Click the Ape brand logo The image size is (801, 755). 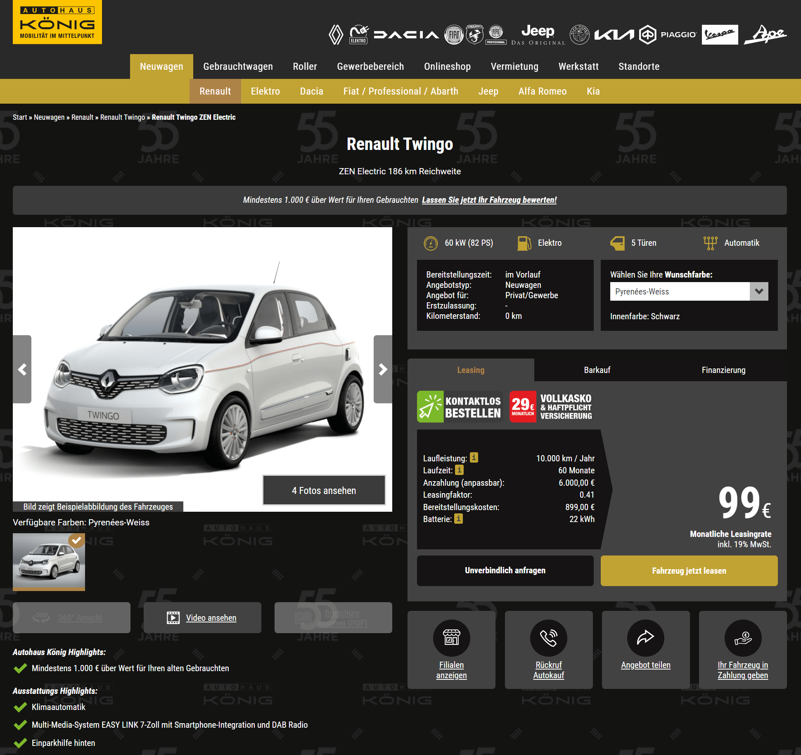(x=766, y=35)
